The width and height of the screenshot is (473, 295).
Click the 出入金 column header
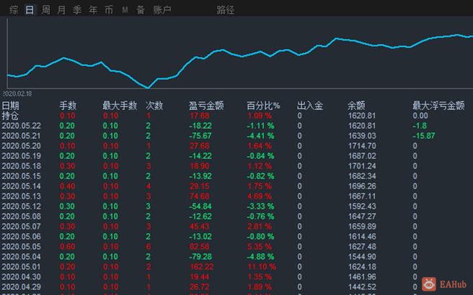coord(310,106)
